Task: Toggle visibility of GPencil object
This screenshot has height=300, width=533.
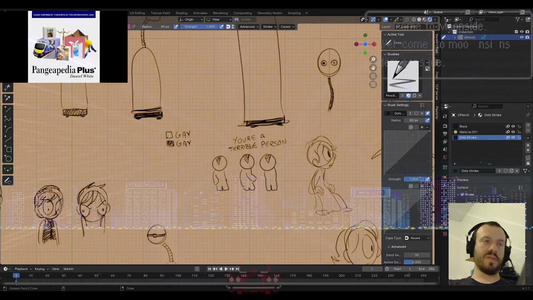Action: (x=522, y=37)
